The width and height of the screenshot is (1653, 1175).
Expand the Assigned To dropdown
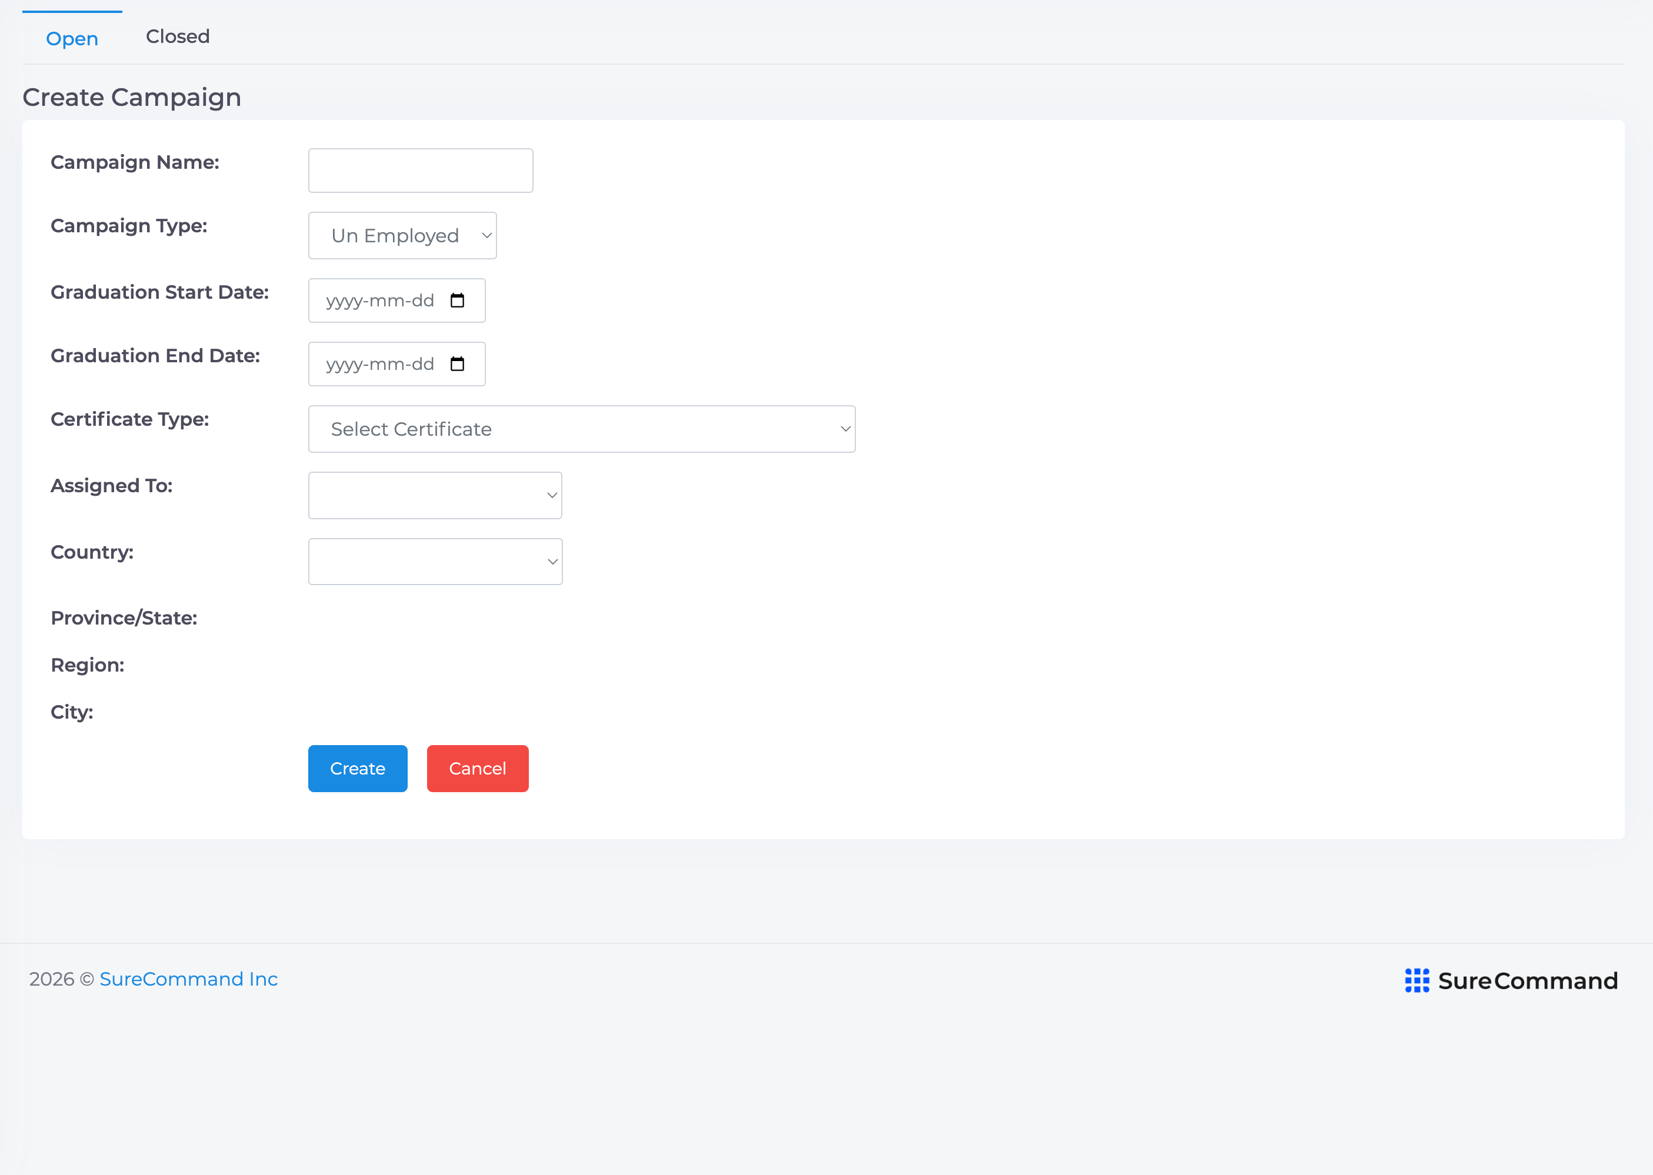[x=435, y=496]
